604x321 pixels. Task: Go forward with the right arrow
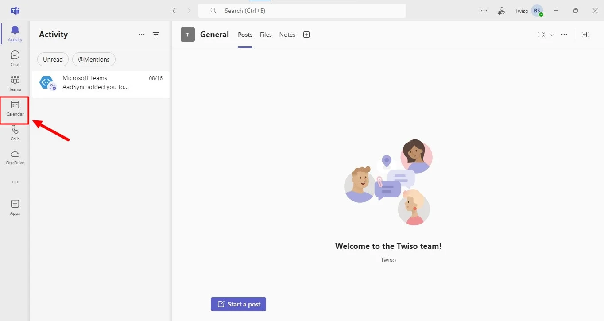pyautogui.click(x=189, y=11)
